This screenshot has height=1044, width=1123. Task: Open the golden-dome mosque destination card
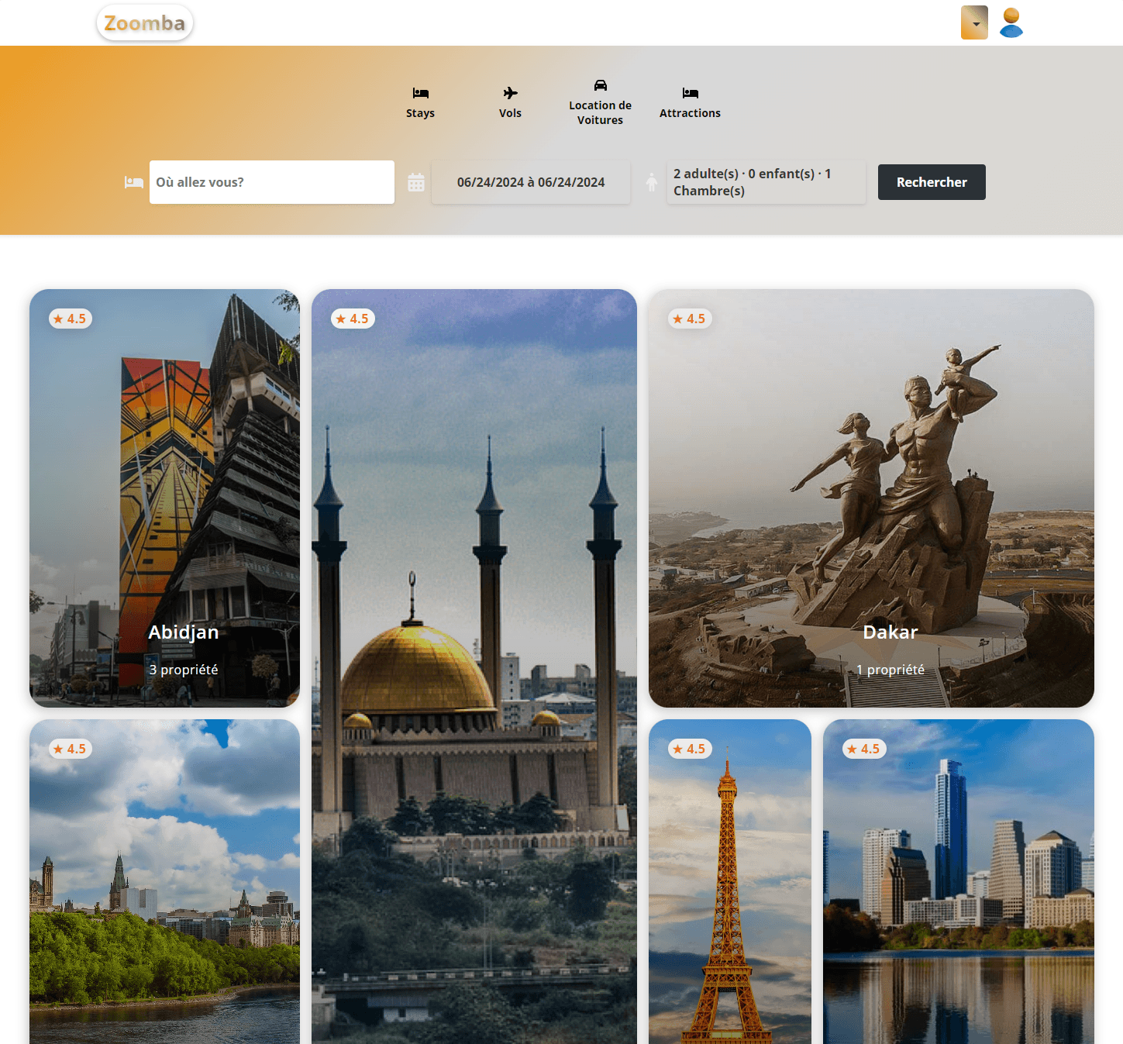coord(474,667)
